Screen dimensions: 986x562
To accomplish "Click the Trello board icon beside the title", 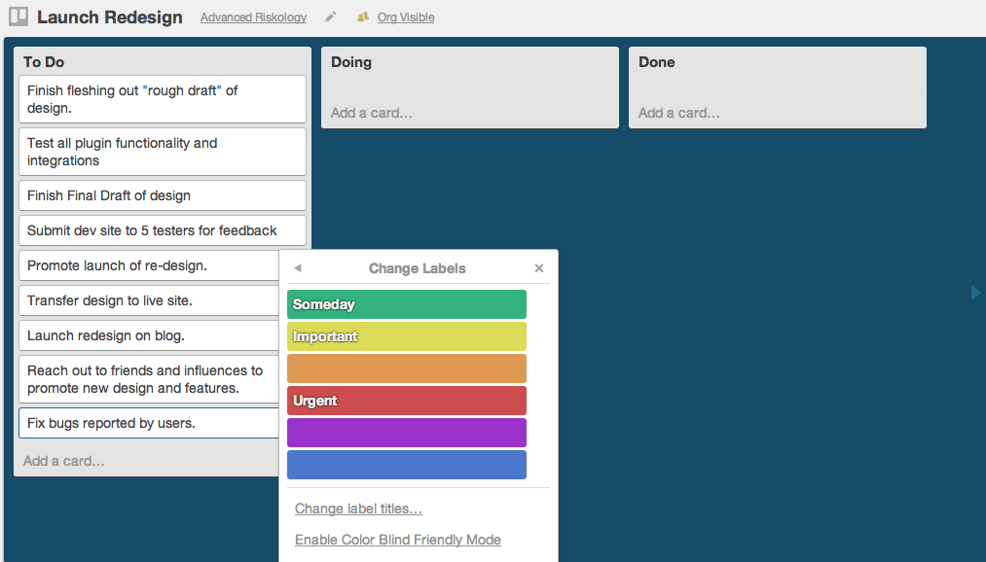I will [x=18, y=17].
